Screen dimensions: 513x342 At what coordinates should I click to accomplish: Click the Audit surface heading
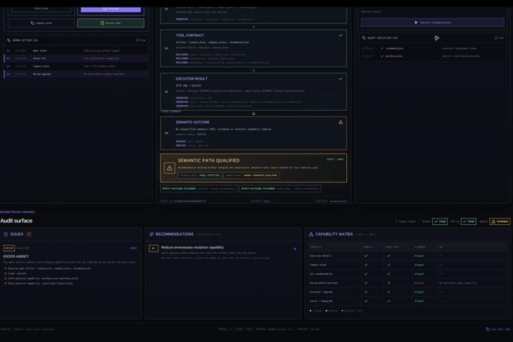17,221
